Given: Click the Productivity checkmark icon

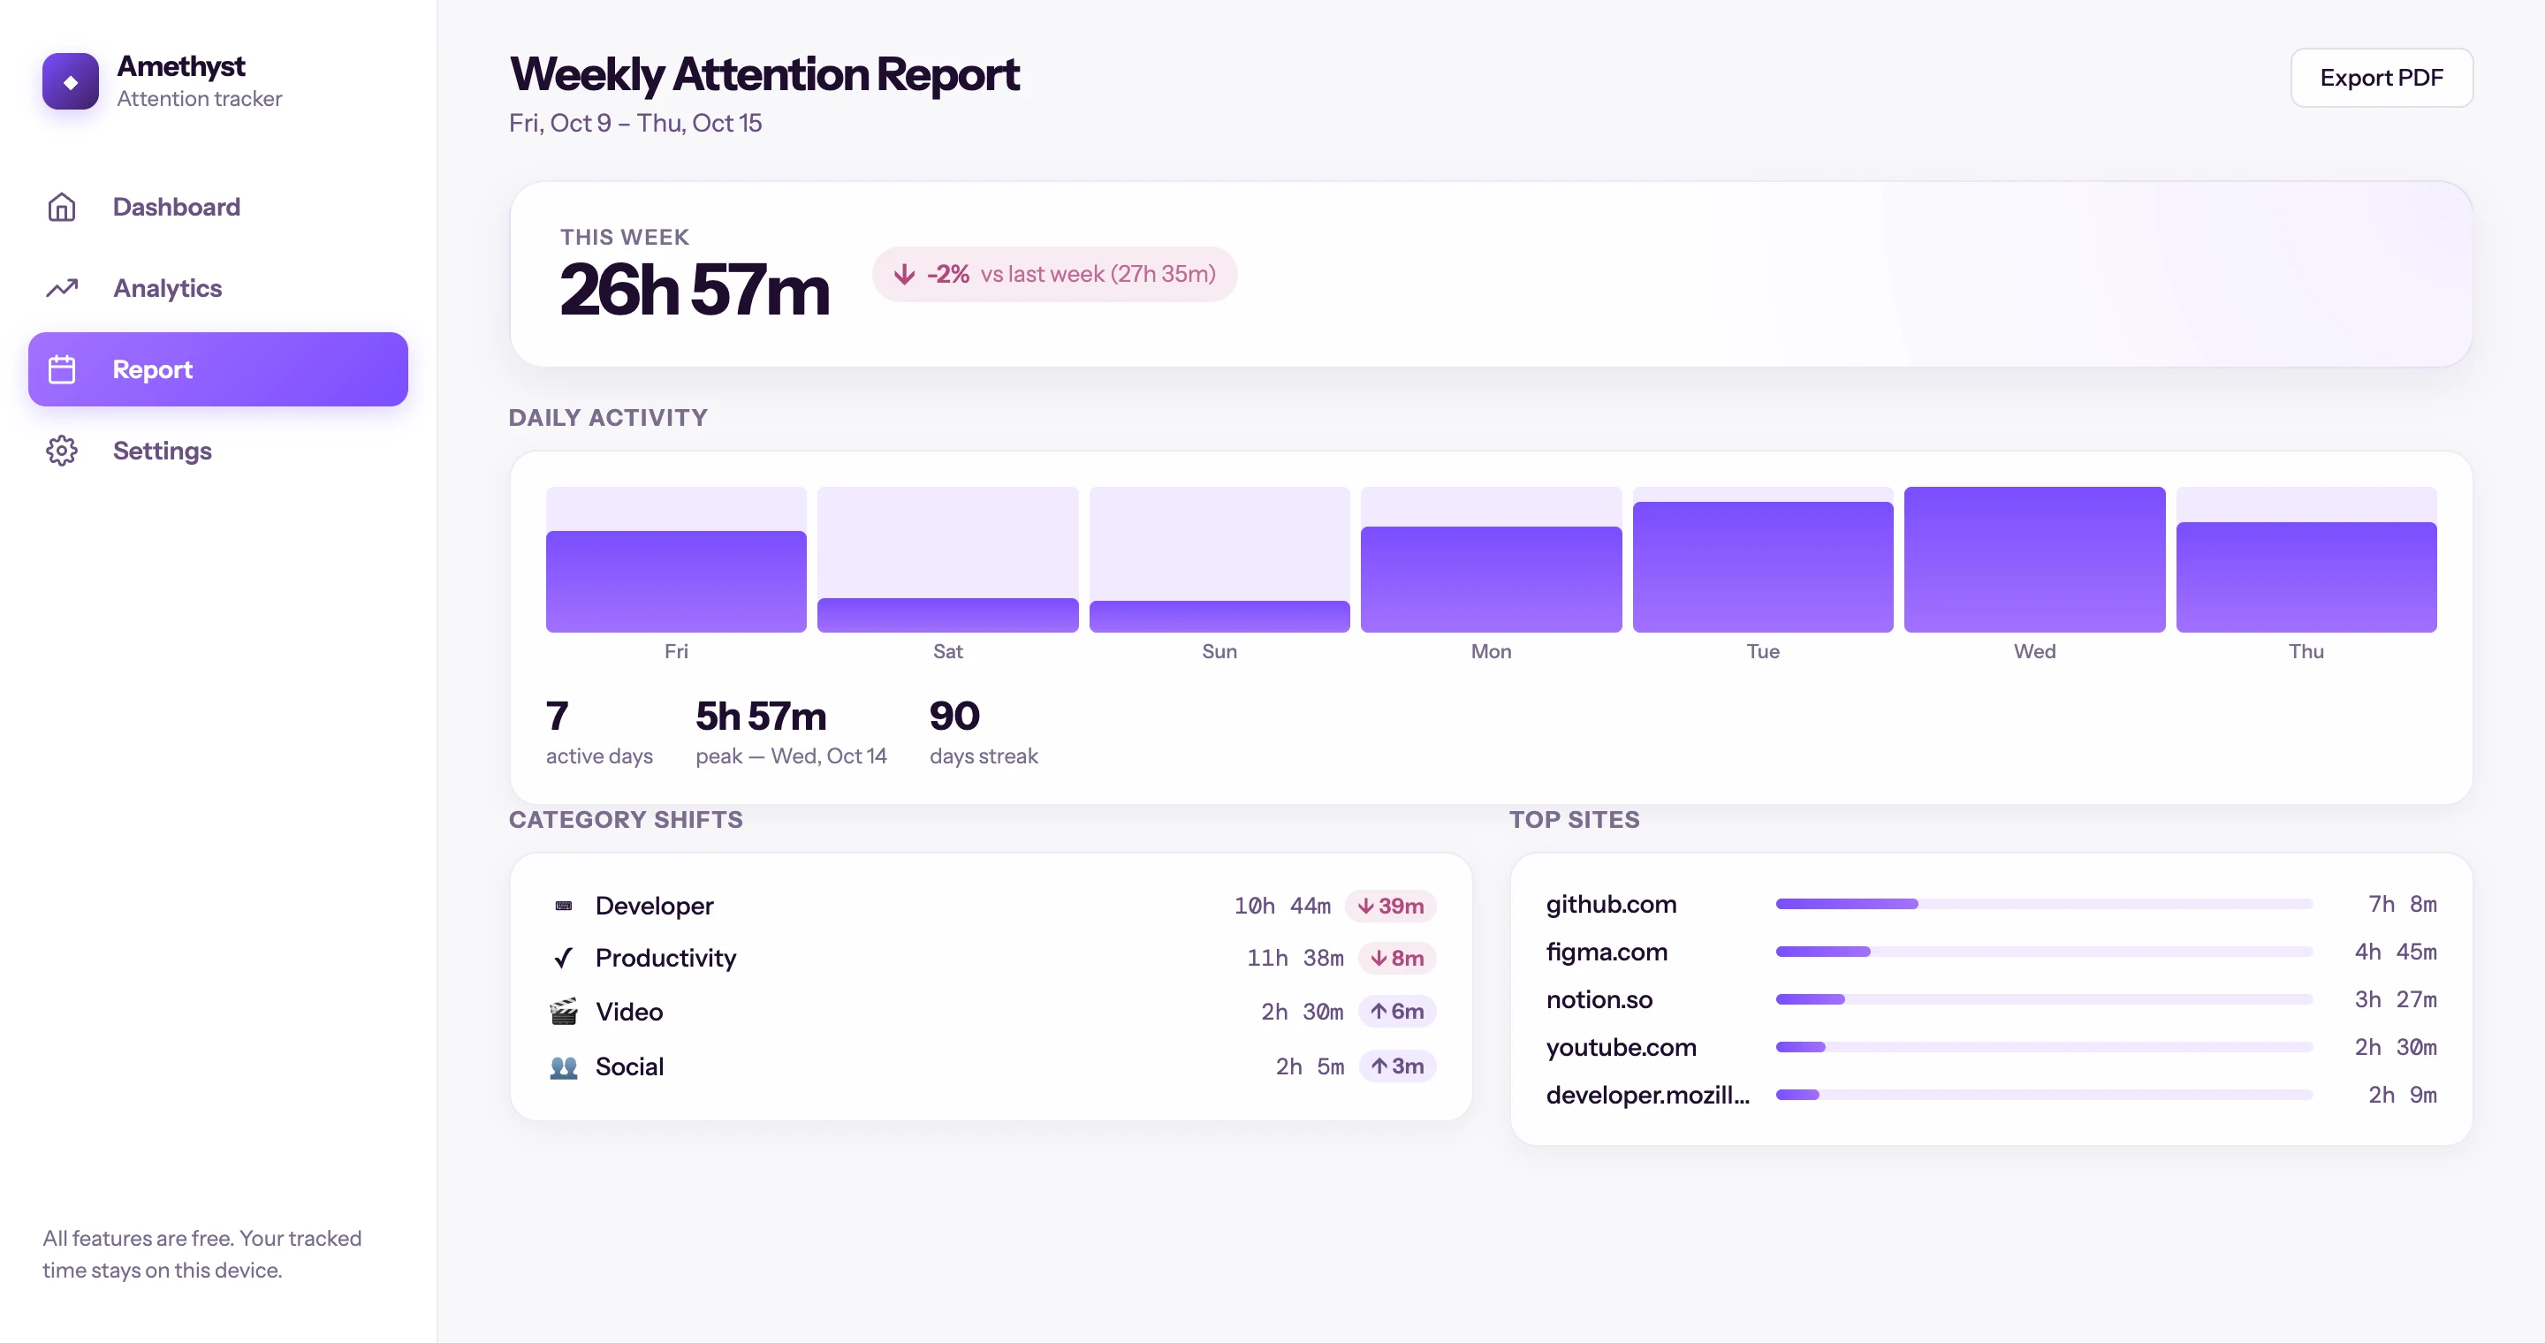Looking at the screenshot, I should (x=563, y=958).
